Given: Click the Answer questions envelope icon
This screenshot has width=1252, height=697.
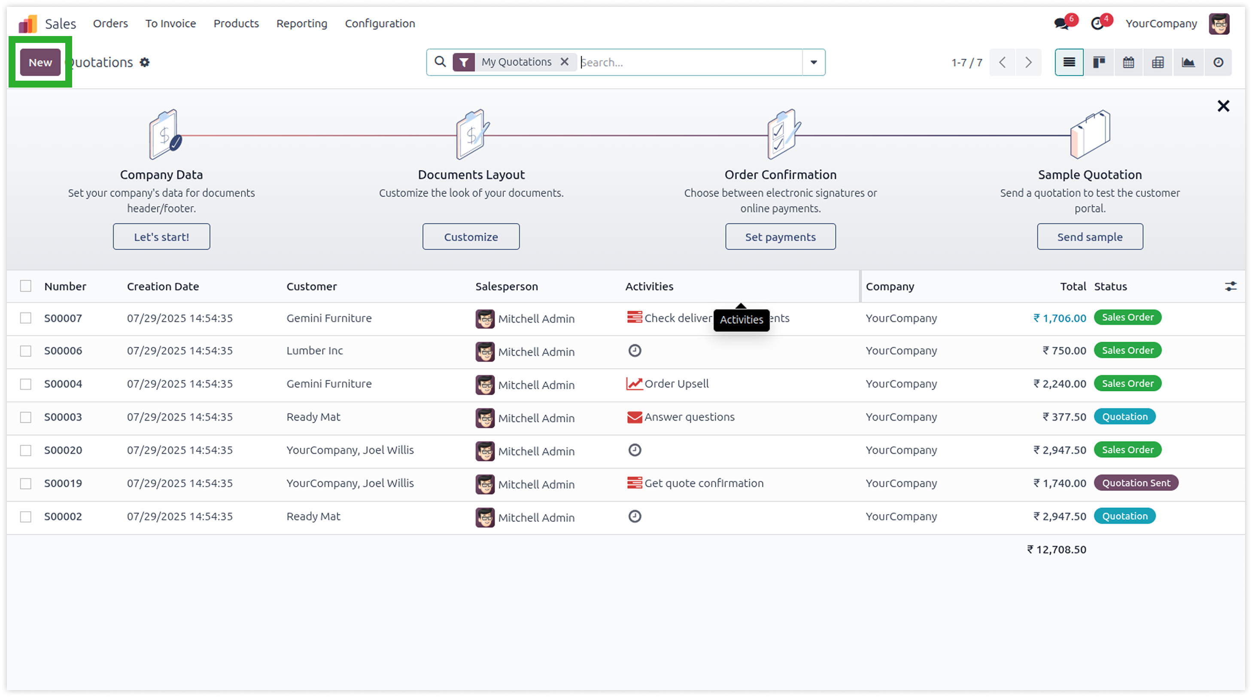Looking at the screenshot, I should pyautogui.click(x=634, y=417).
